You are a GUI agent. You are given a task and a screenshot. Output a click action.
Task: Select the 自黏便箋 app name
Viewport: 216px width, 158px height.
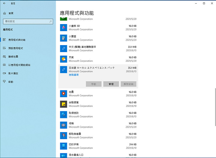[74, 102]
